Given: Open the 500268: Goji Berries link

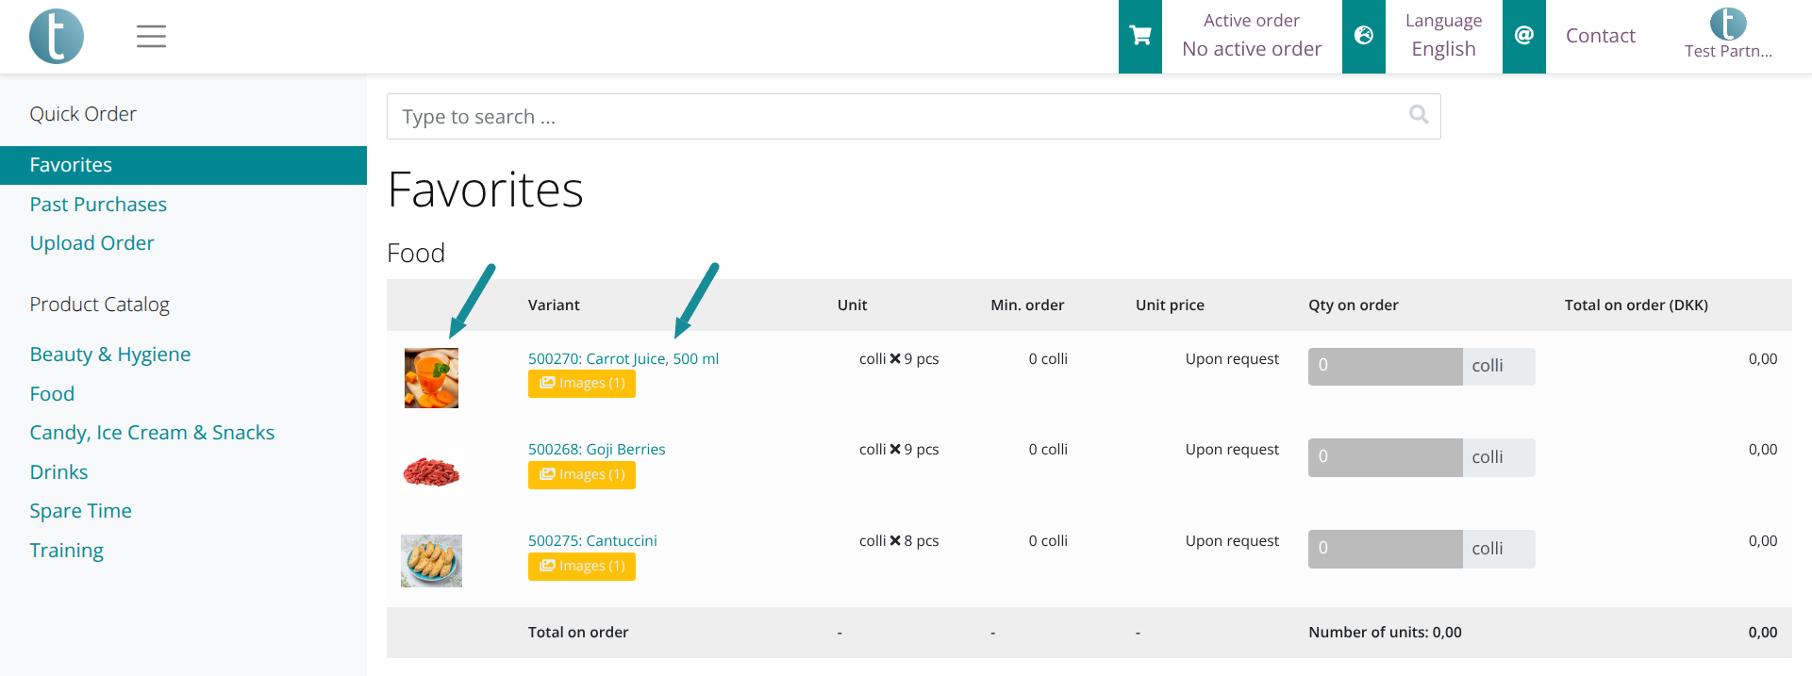Looking at the screenshot, I should pos(596,450).
